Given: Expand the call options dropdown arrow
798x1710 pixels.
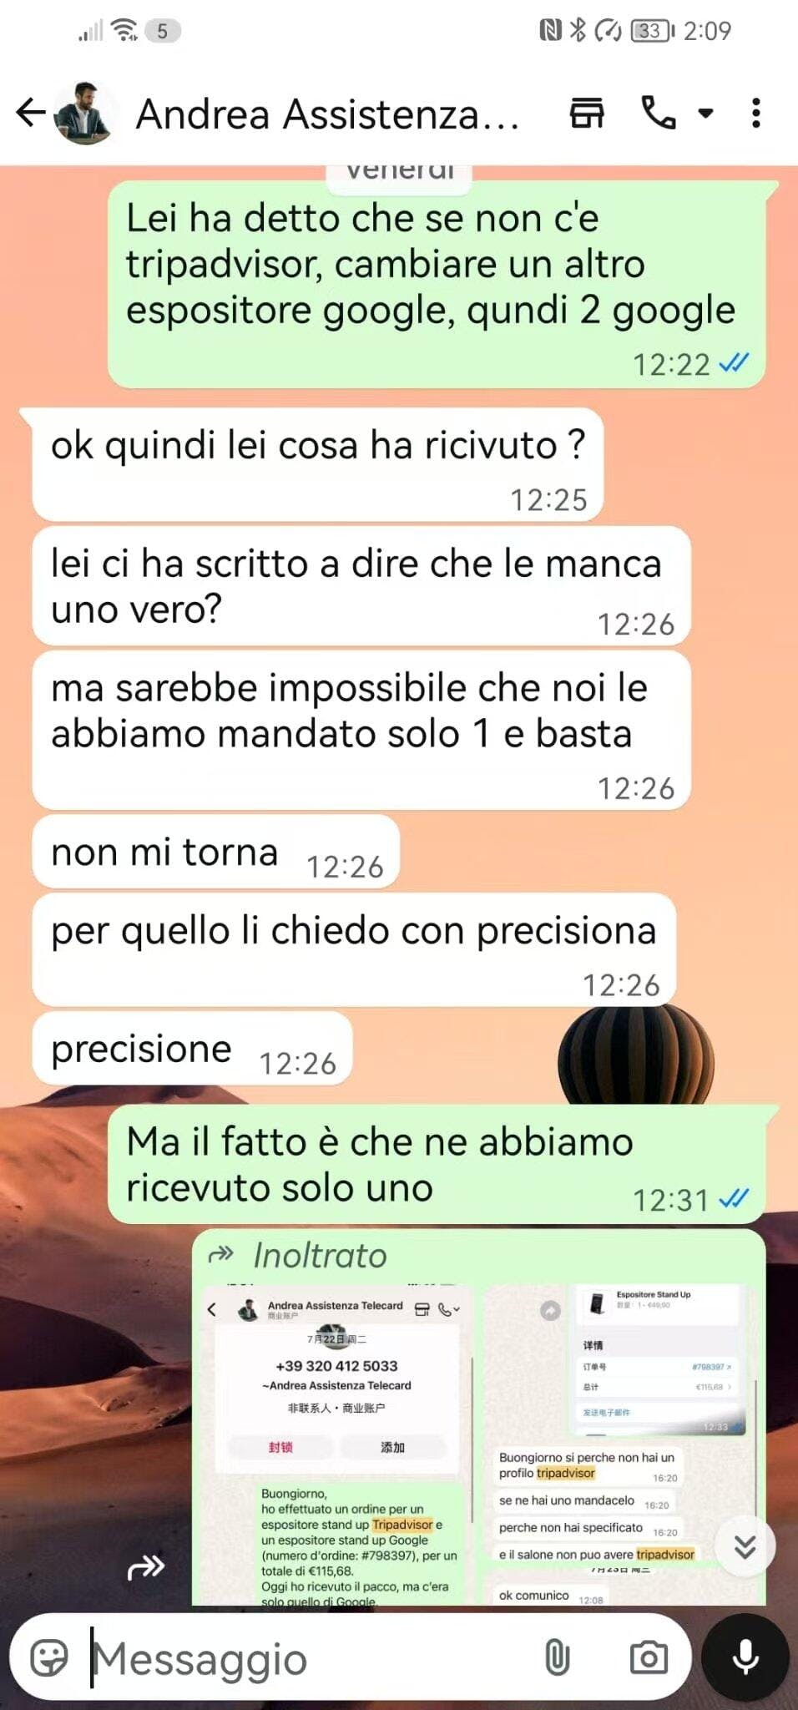Looking at the screenshot, I should tap(706, 113).
